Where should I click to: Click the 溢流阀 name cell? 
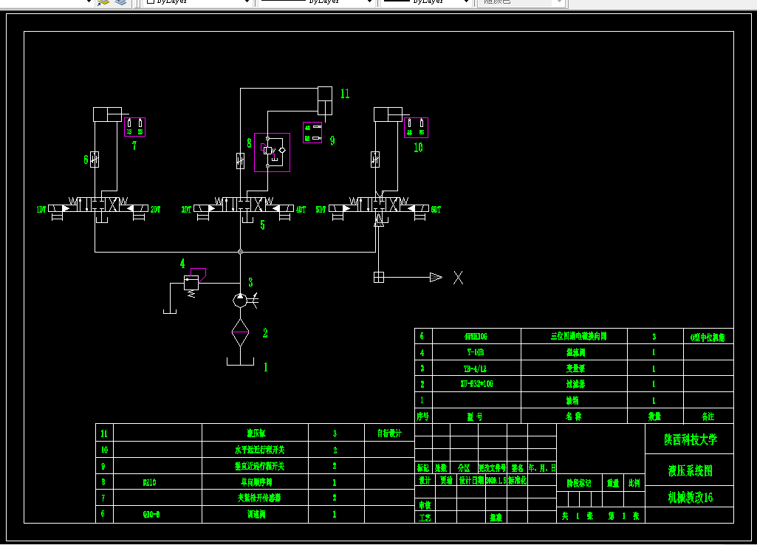(x=574, y=352)
